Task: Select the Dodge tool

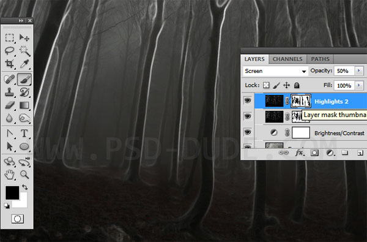Action: tap(24, 118)
